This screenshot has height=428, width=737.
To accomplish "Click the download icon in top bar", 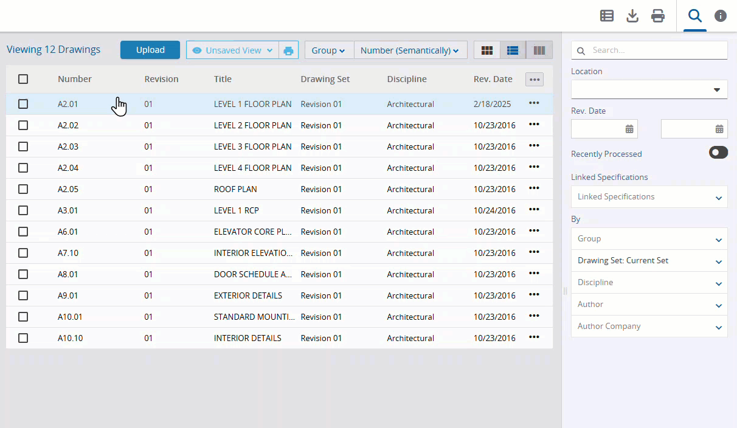I will 632,16.
